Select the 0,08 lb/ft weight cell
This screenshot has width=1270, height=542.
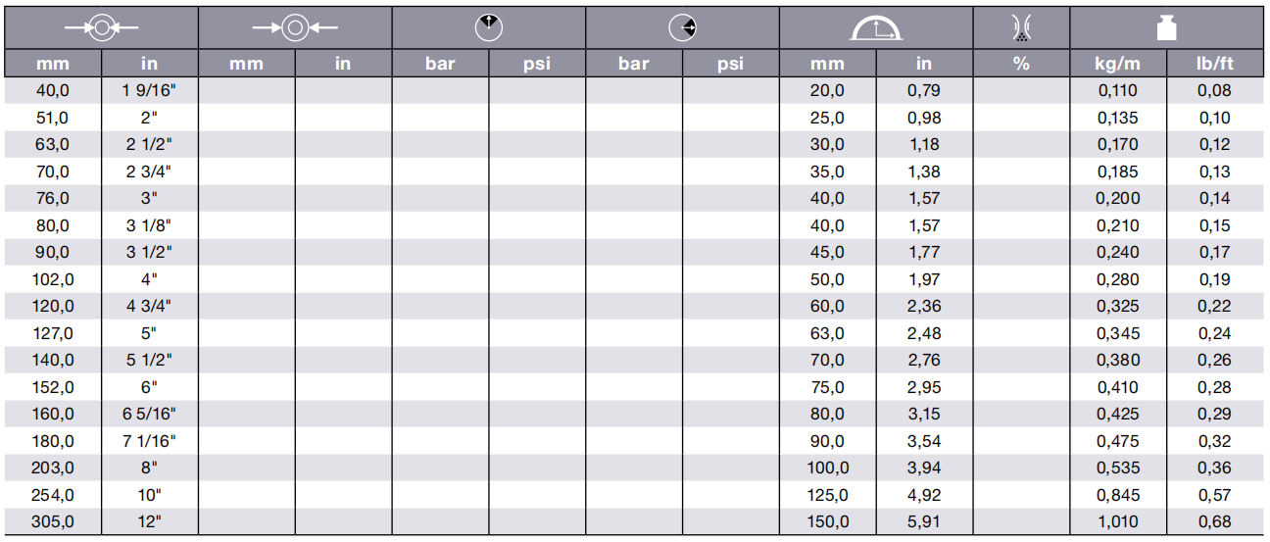click(1215, 91)
